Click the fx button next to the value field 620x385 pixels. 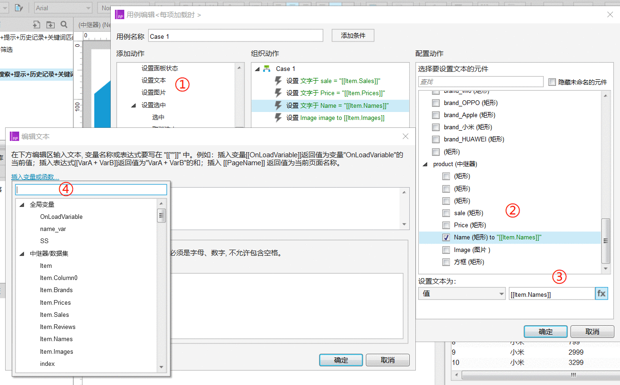point(601,294)
